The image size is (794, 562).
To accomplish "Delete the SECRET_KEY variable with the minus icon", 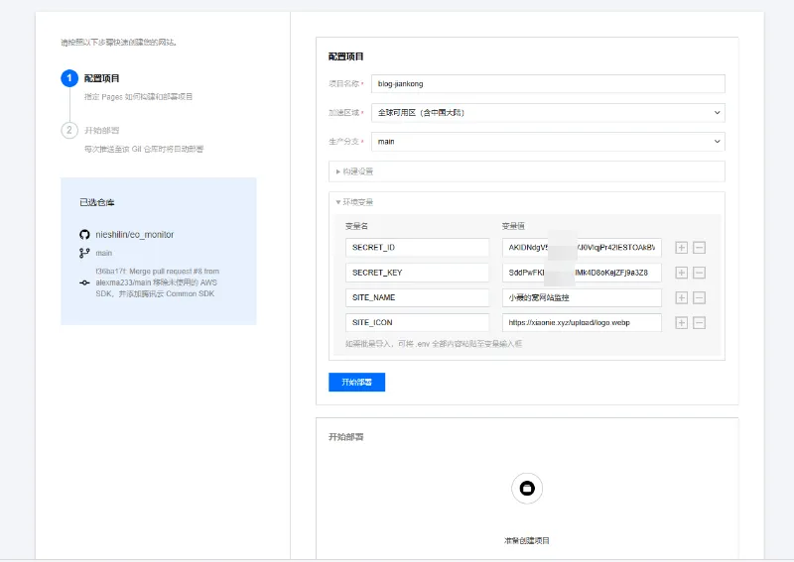I will coord(699,273).
